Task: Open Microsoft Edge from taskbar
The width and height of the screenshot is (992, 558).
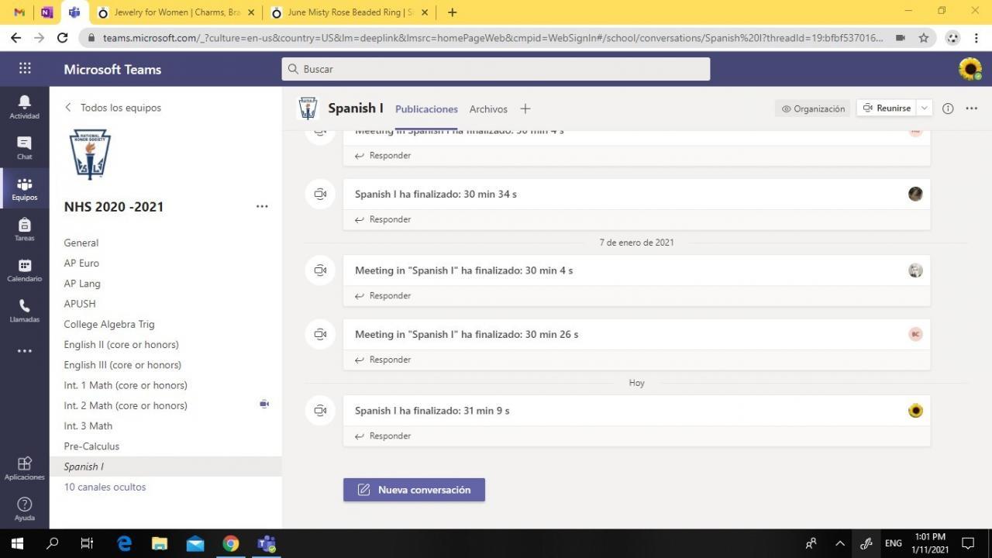Action: tap(124, 543)
